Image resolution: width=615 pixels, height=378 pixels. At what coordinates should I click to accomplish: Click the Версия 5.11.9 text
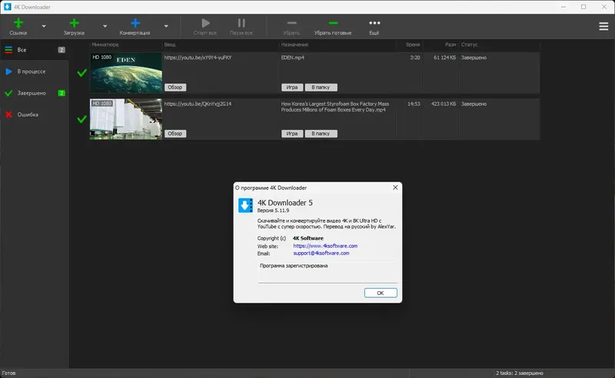pyautogui.click(x=273, y=211)
